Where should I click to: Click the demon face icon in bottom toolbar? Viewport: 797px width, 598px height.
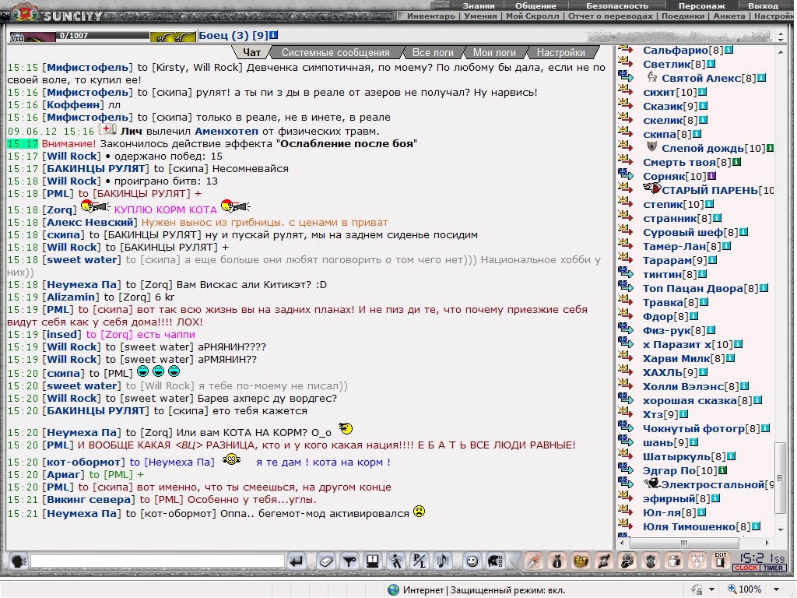(x=651, y=561)
